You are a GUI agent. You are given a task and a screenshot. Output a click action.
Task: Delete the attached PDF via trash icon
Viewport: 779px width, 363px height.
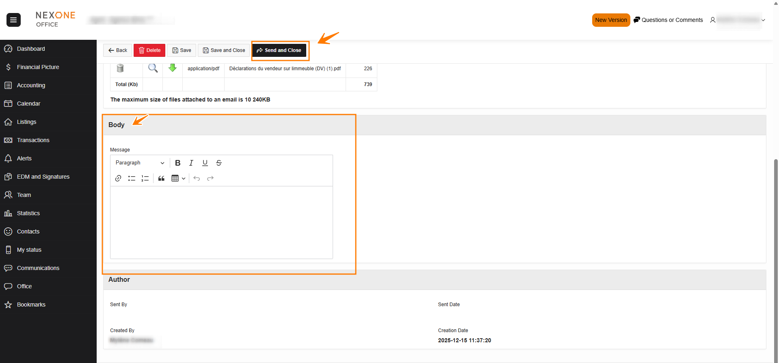(x=120, y=68)
